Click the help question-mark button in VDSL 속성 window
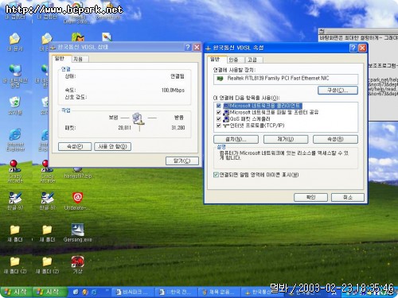 pyautogui.click(x=353, y=48)
